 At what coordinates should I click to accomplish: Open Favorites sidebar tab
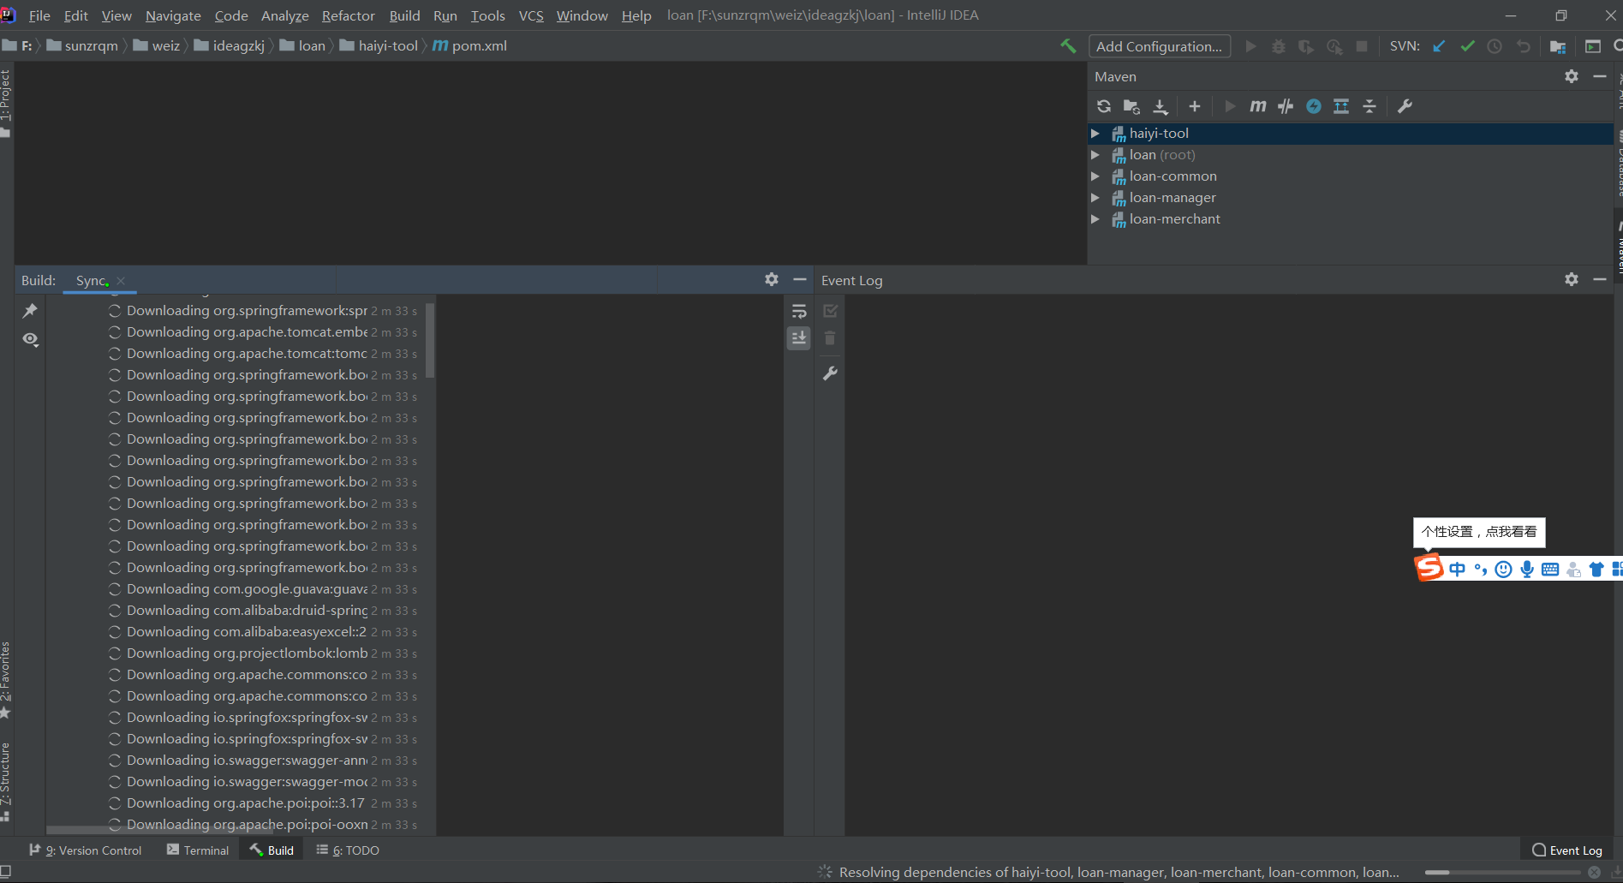(6, 680)
